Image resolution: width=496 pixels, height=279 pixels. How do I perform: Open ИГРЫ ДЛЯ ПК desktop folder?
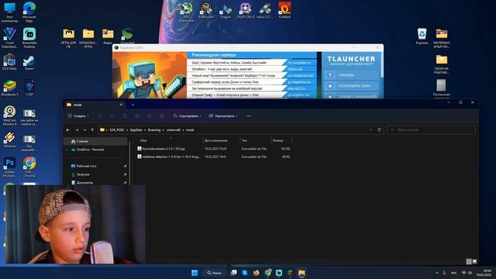pyautogui.click(x=69, y=38)
